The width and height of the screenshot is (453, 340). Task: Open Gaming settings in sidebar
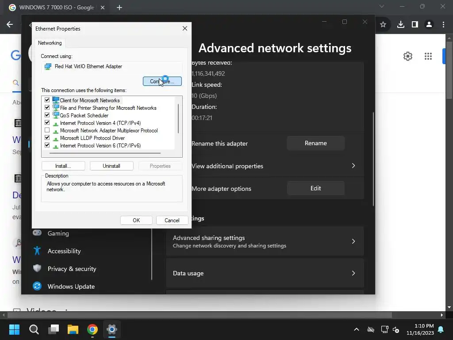[x=58, y=233]
